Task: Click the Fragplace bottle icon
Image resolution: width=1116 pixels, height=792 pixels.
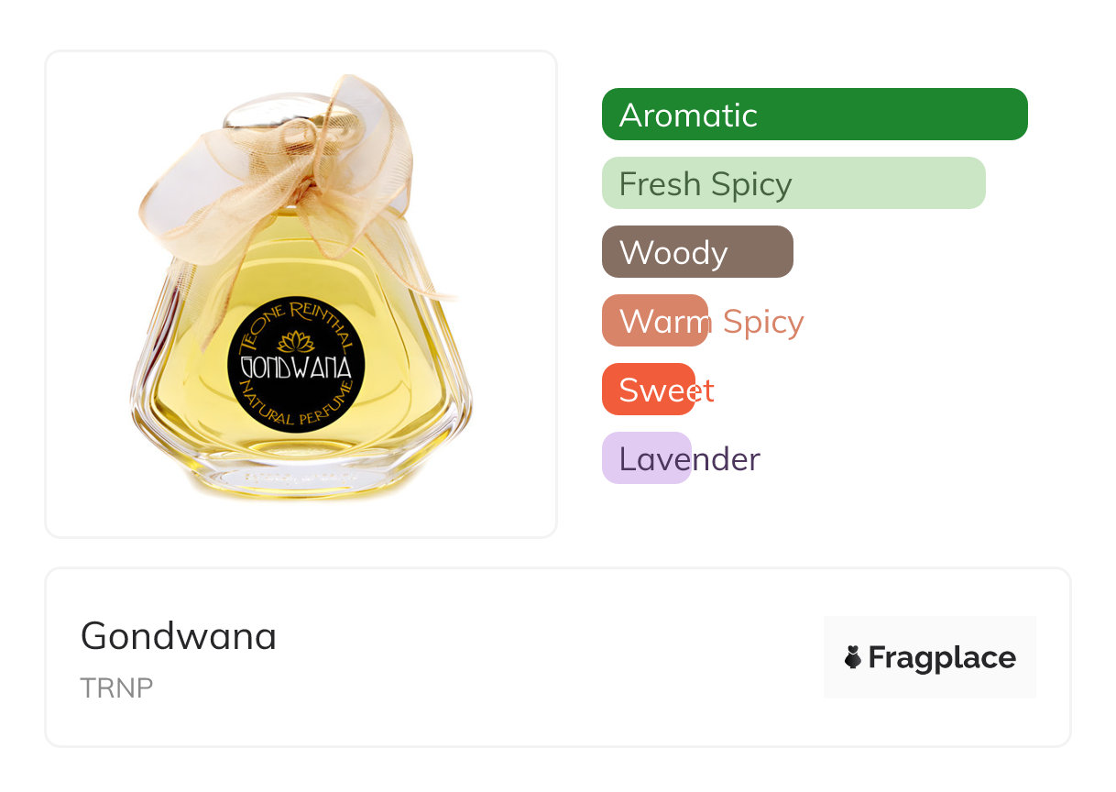Action: (853, 657)
